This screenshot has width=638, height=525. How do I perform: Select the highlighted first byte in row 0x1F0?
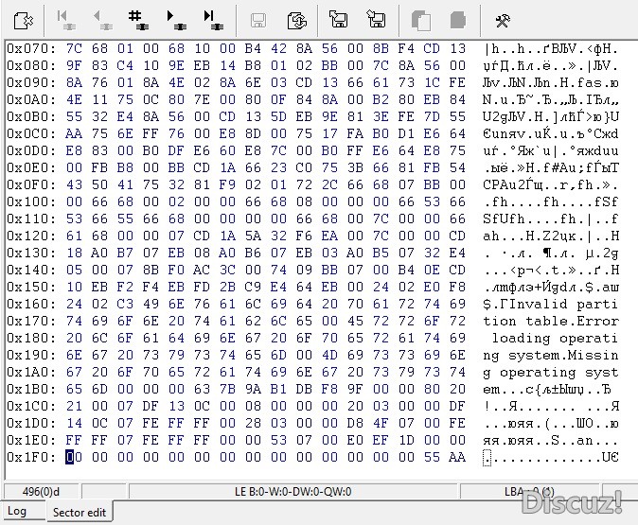[74, 457]
